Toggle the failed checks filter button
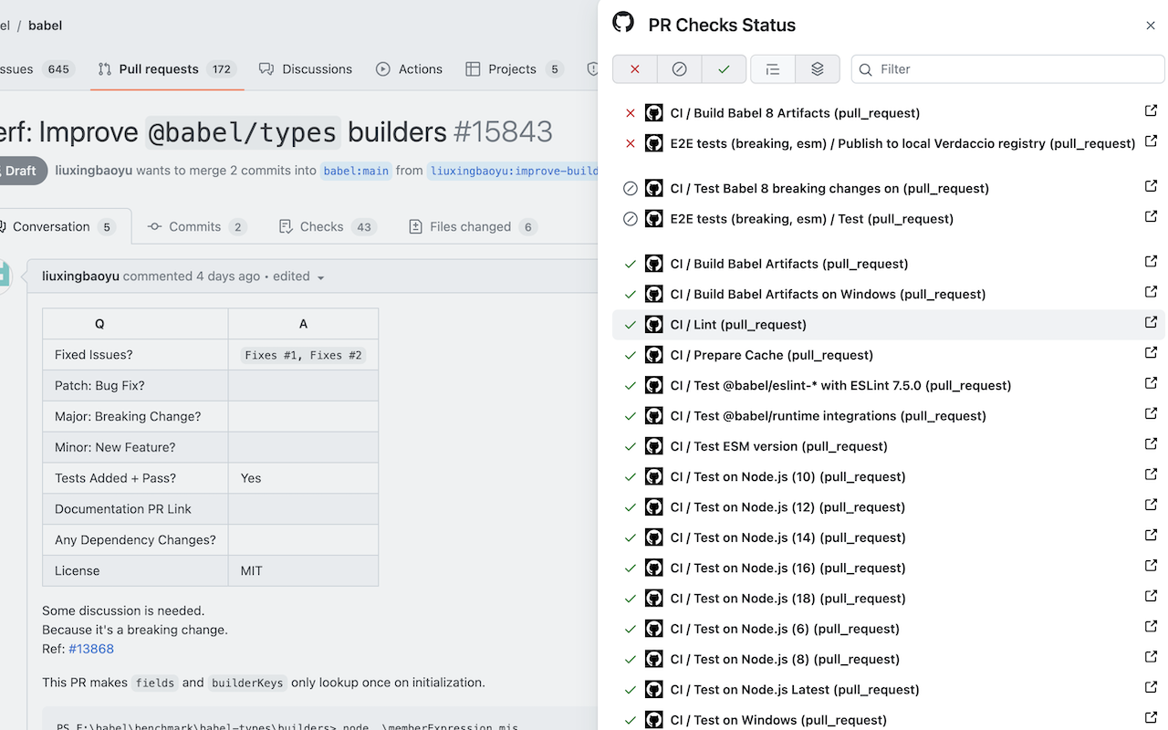Screen dimensions: 1168x730 (x=635, y=69)
